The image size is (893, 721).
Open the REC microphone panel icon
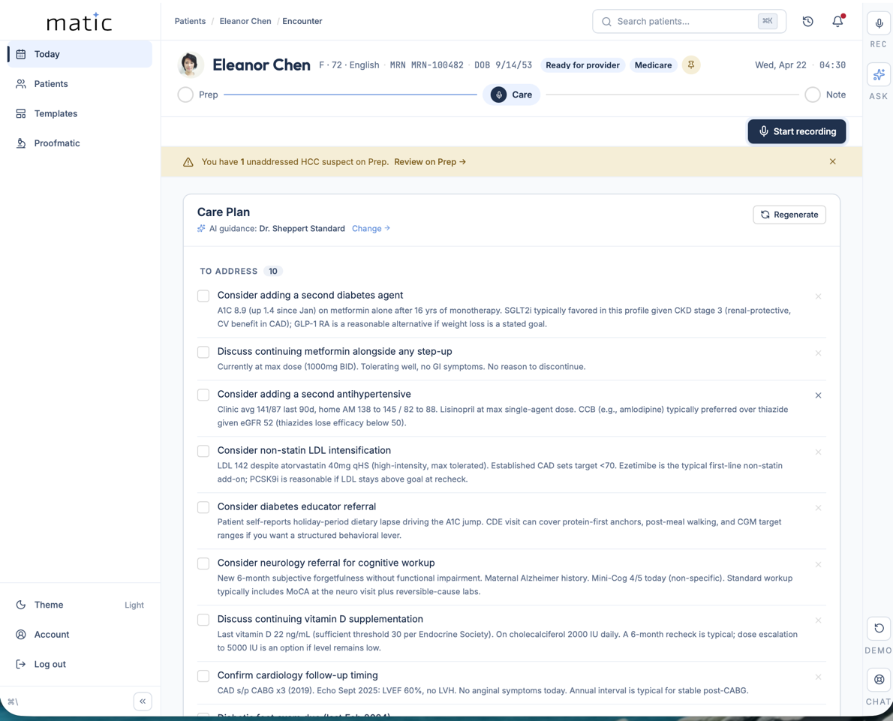[x=879, y=24]
